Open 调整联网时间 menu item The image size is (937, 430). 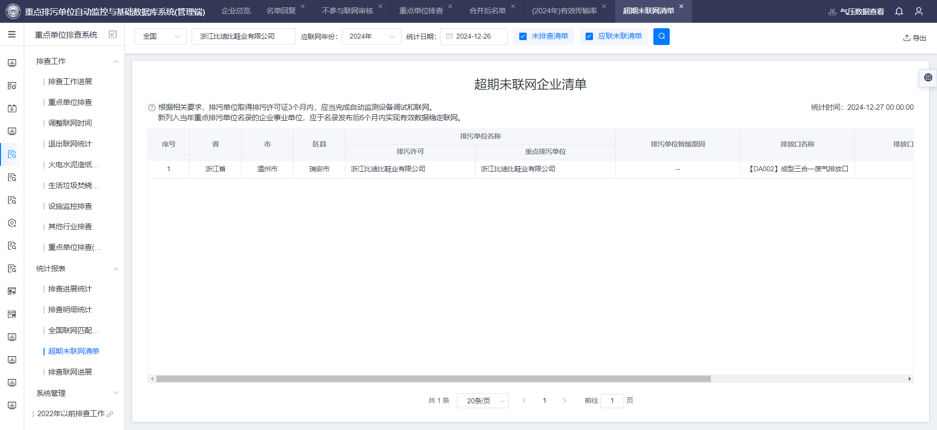coord(70,123)
